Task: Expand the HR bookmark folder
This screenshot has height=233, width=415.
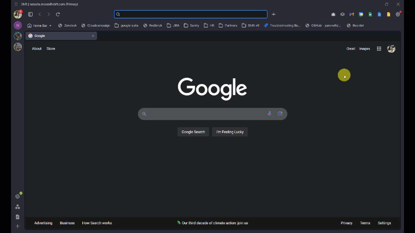Action: point(209,26)
